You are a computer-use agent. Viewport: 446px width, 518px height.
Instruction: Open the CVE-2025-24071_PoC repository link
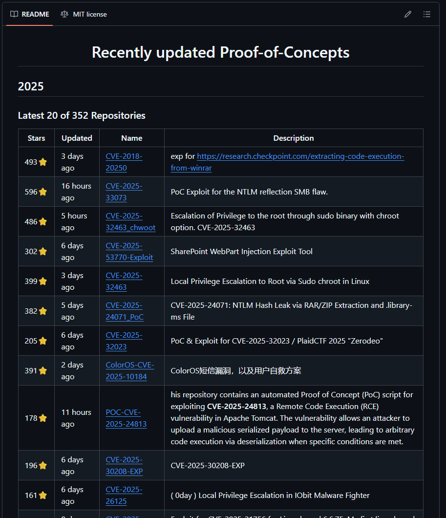(x=124, y=311)
